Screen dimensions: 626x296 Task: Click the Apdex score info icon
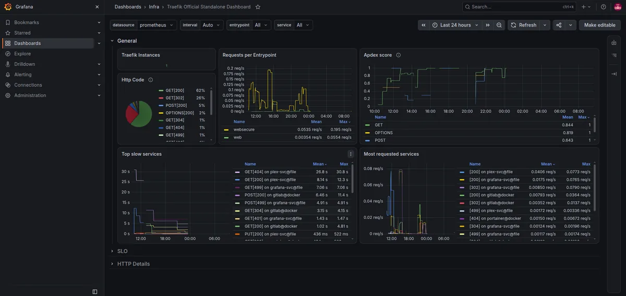click(x=398, y=55)
